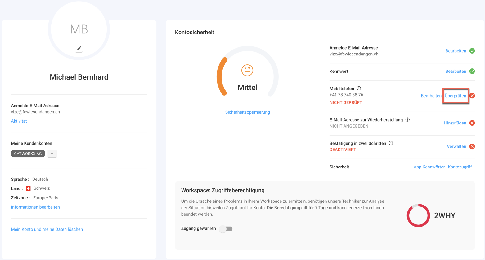Click the pencil icon to edit avatar
Image resolution: width=485 pixels, height=260 pixels.
tap(79, 48)
